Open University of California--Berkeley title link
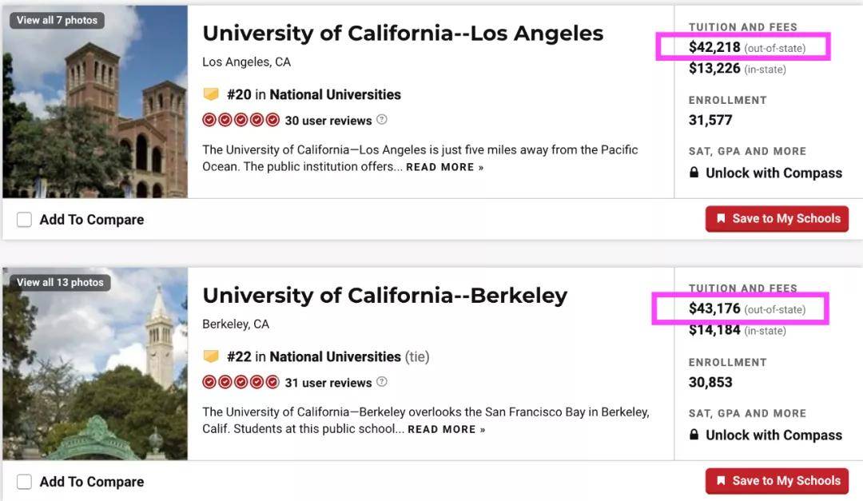The width and height of the screenshot is (863, 501). click(x=384, y=296)
